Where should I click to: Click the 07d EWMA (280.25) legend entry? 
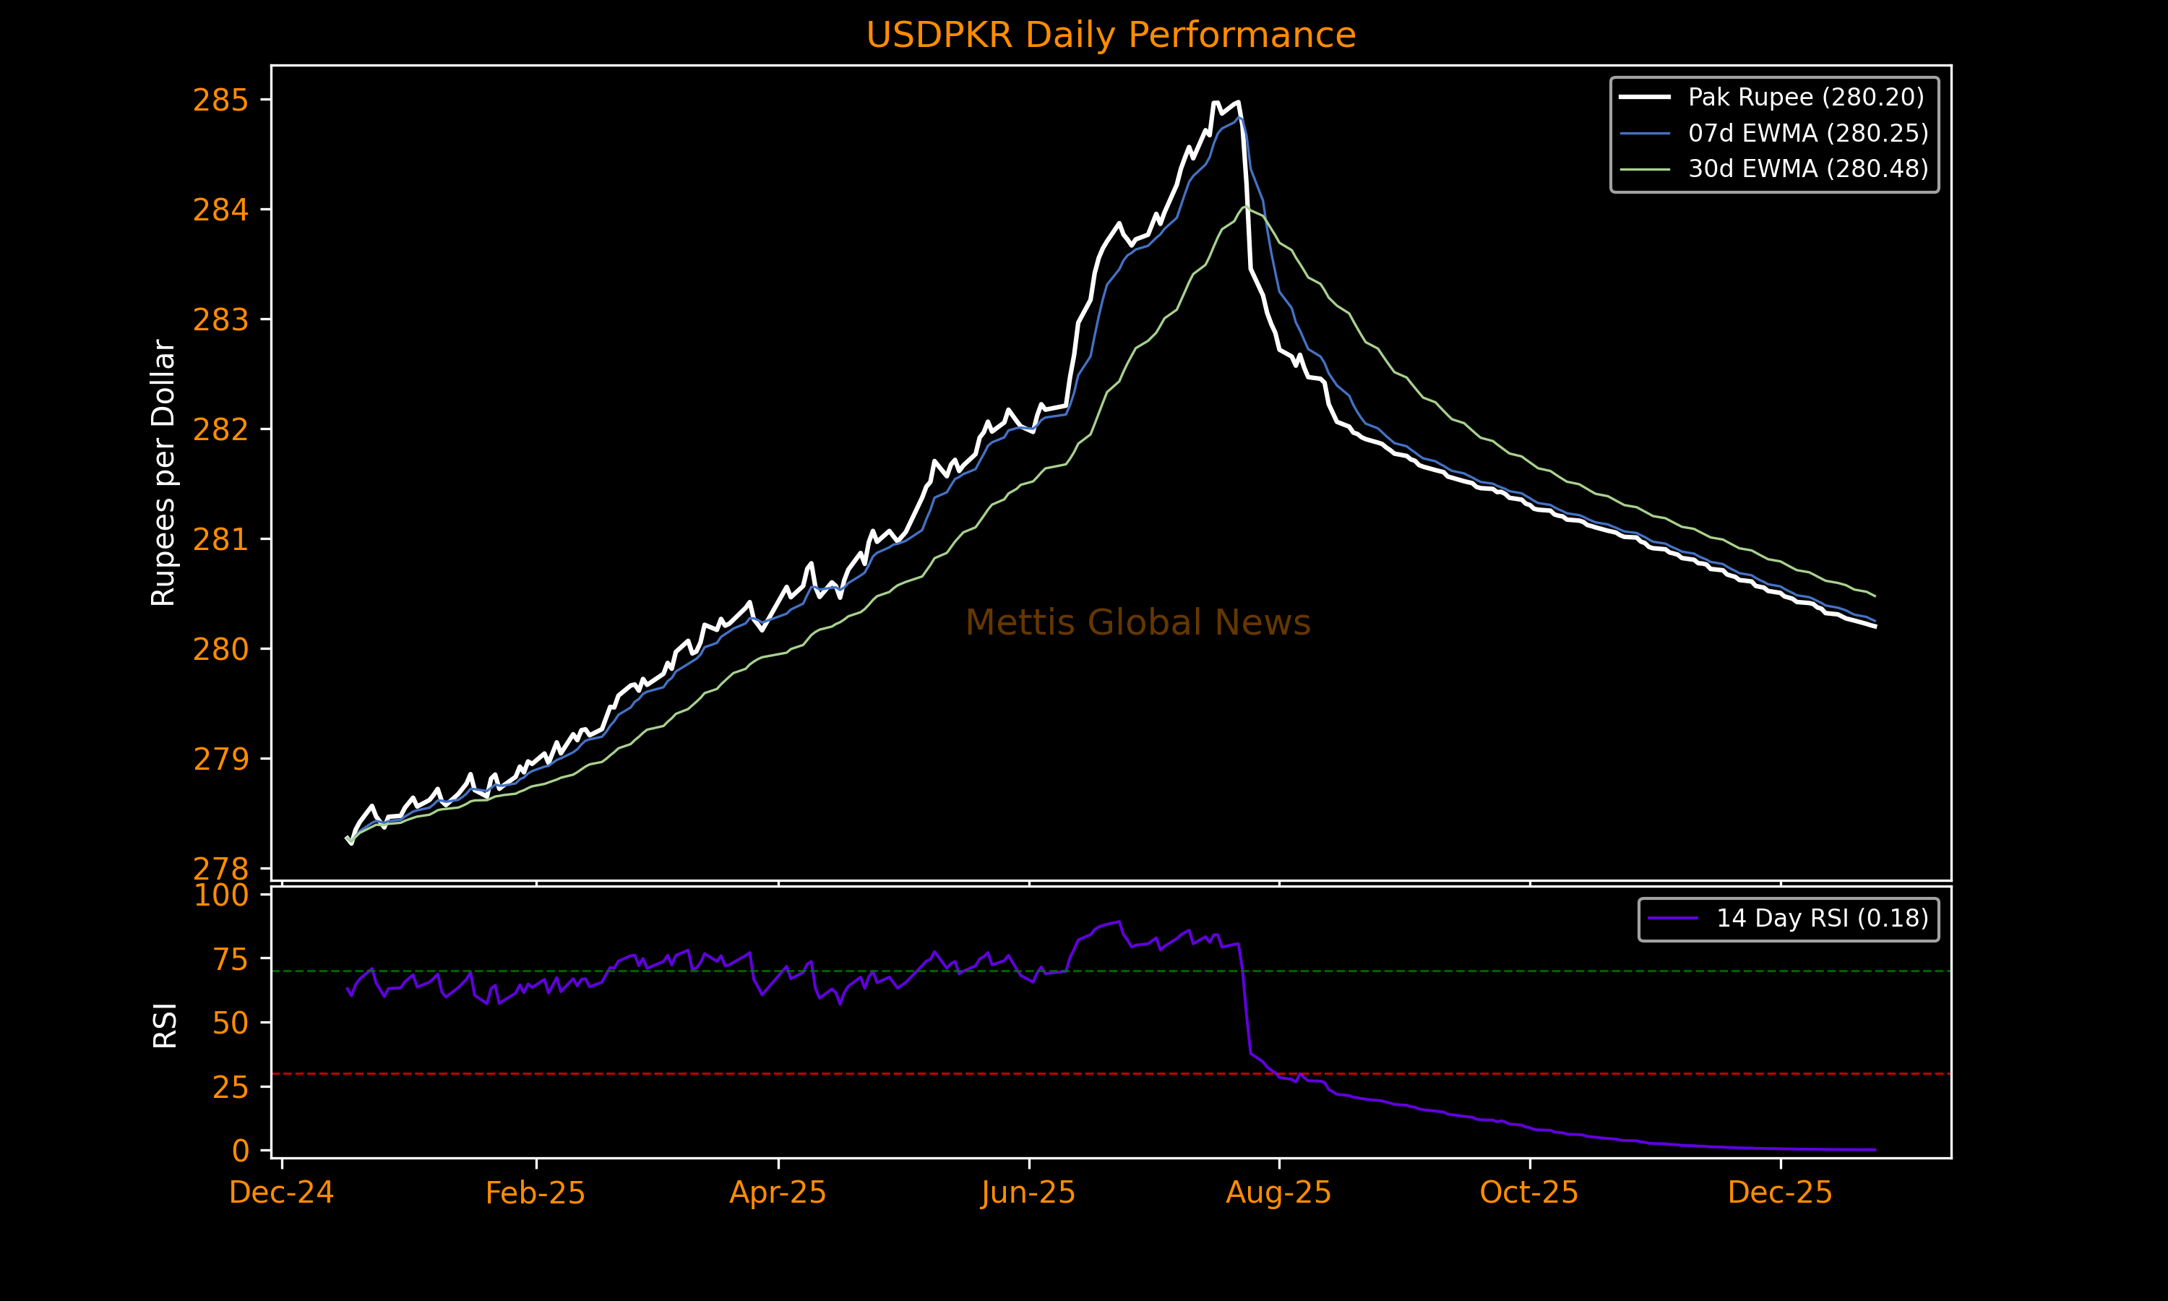coord(1808,133)
